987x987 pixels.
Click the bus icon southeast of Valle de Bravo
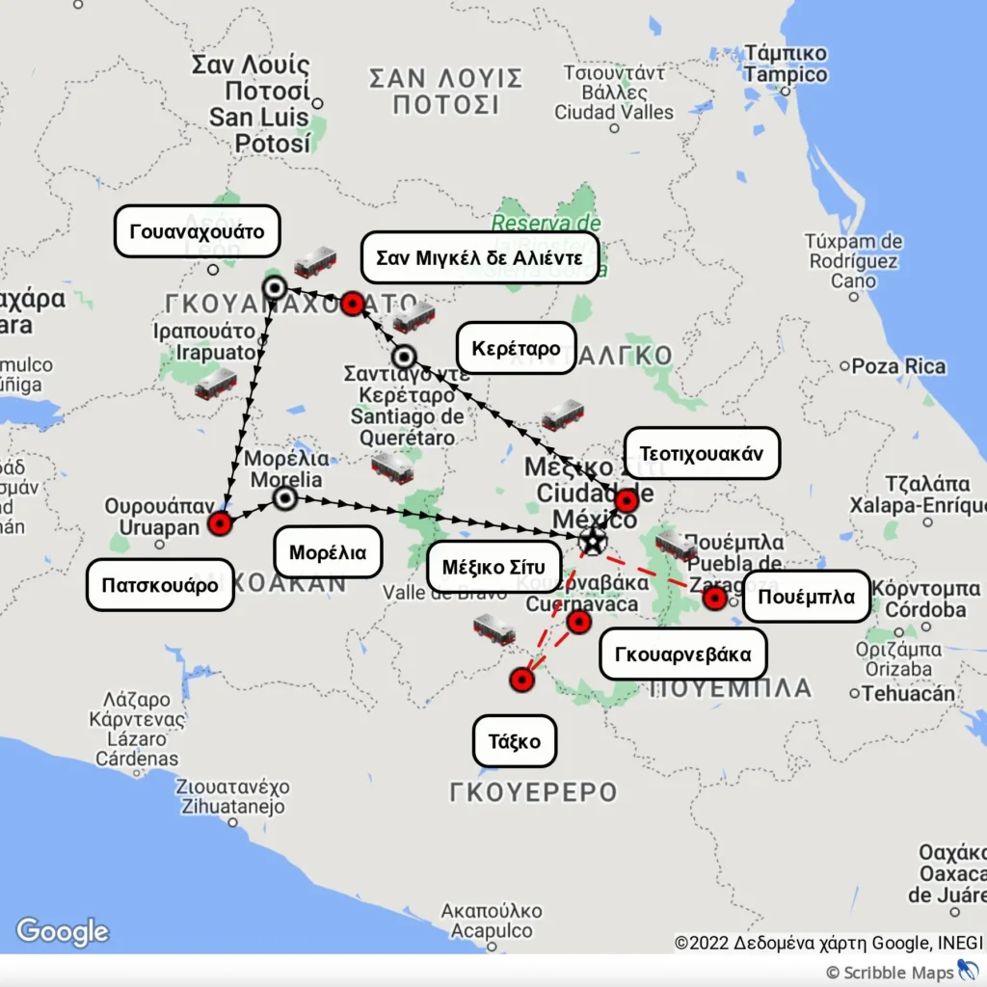coord(493,629)
